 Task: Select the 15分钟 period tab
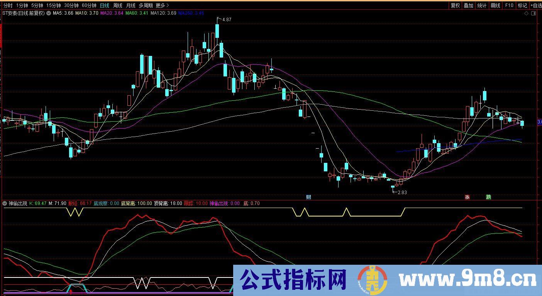point(54,5)
